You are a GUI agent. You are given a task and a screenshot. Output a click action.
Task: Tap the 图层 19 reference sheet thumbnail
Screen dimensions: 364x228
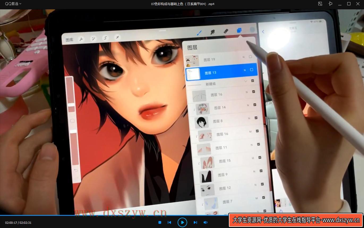click(x=192, y=61)
